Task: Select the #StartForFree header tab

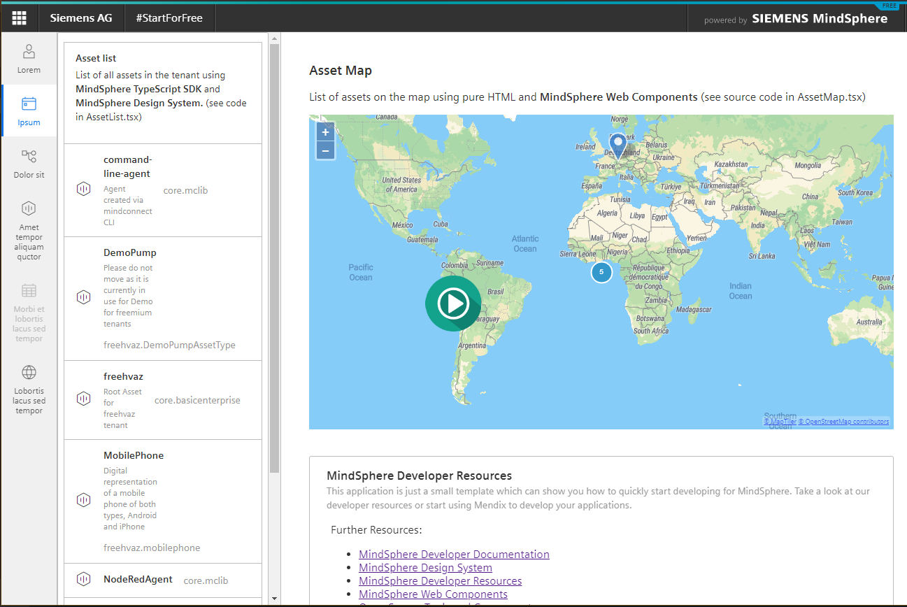Action: point(169,18)
